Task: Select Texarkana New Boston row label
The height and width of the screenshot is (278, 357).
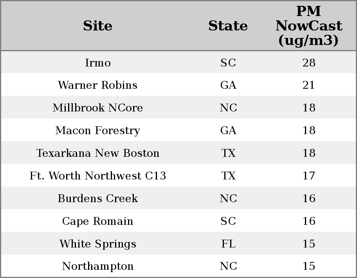Action: click(97, 153)
